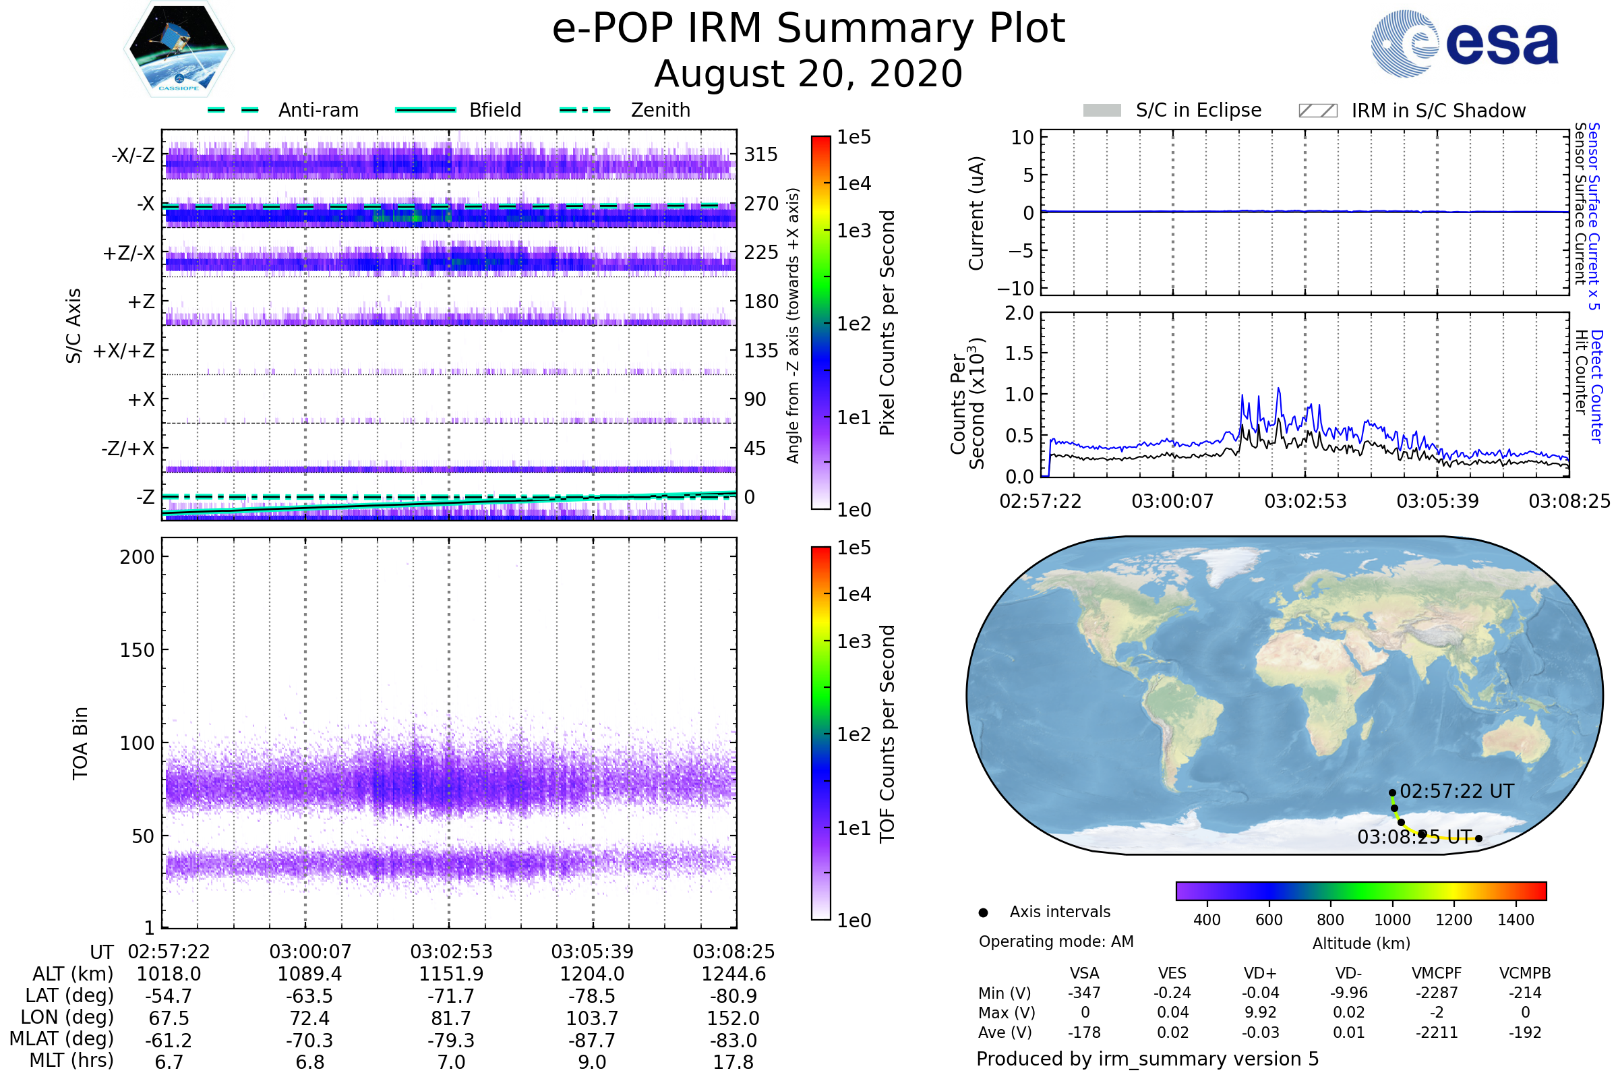Click the VSA voltage column header
Viewport: 1618px width, 1079px height.
pyautogui.click(x=1085, y=974)
